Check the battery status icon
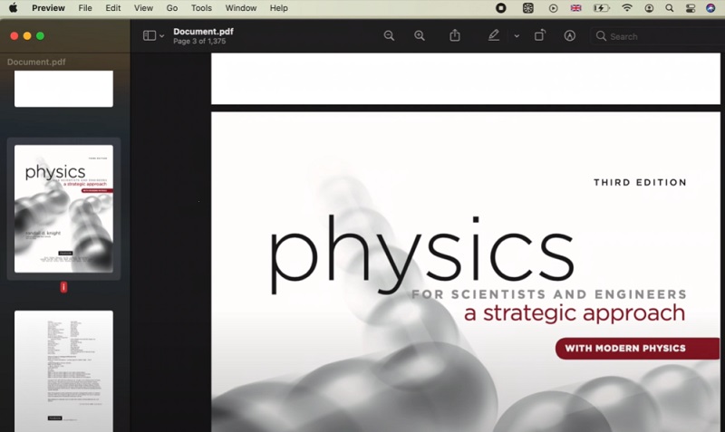This screenshot has width=725, height=432. coord(601,8)
